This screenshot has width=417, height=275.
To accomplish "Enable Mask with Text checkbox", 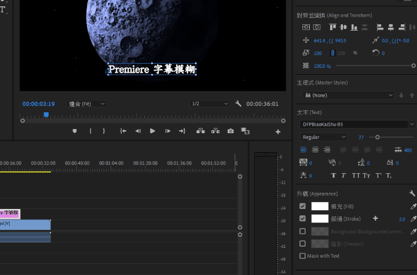I will [302, 256].
